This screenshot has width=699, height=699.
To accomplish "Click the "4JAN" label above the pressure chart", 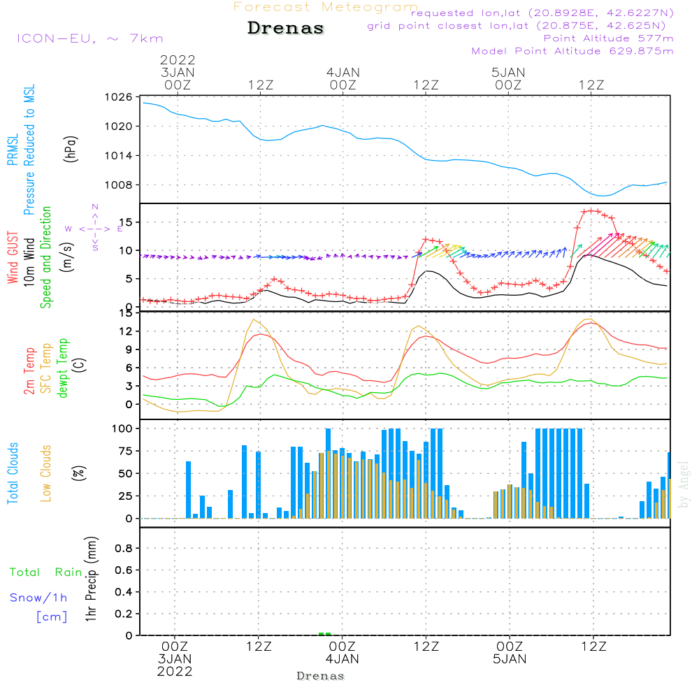I will pyautogui.click(x=343, y=72).
